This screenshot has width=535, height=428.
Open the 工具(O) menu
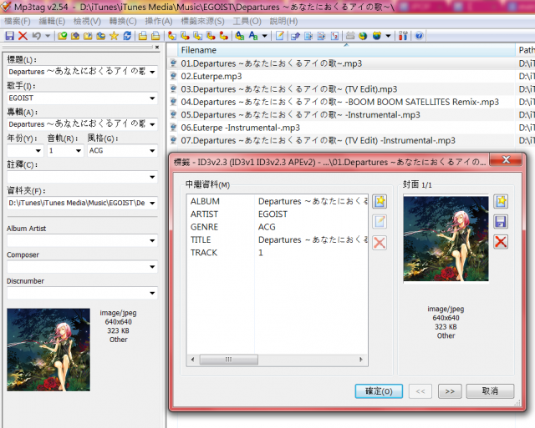click(x=247, y=21)
